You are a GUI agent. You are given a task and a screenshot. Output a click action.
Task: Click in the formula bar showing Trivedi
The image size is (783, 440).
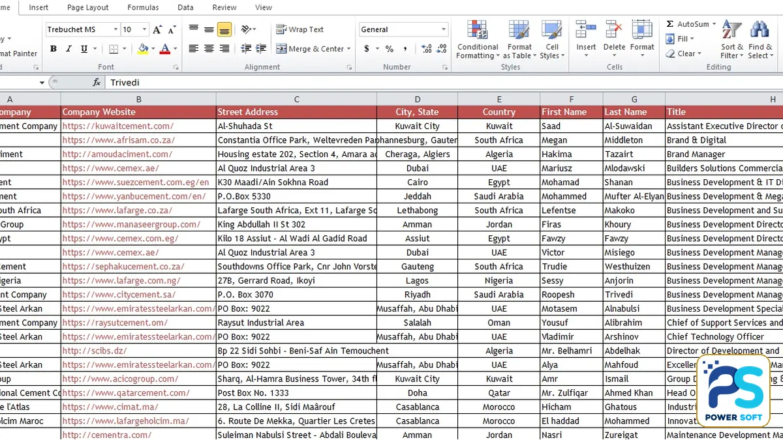tap(444, 83)
